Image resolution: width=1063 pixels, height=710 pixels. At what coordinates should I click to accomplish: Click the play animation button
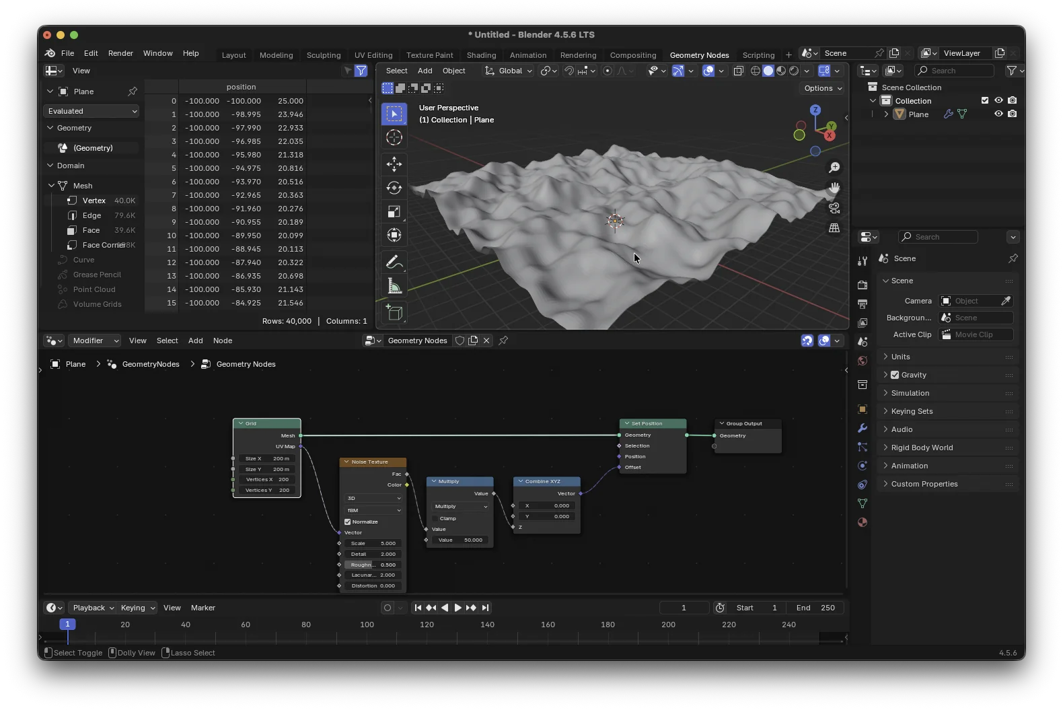[x=457, y=608]
